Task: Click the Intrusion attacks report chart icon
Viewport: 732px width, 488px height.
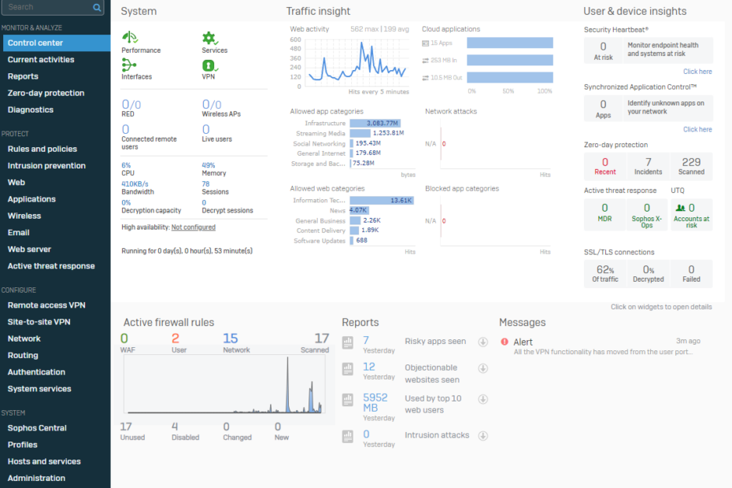Action: pos(348,436)
